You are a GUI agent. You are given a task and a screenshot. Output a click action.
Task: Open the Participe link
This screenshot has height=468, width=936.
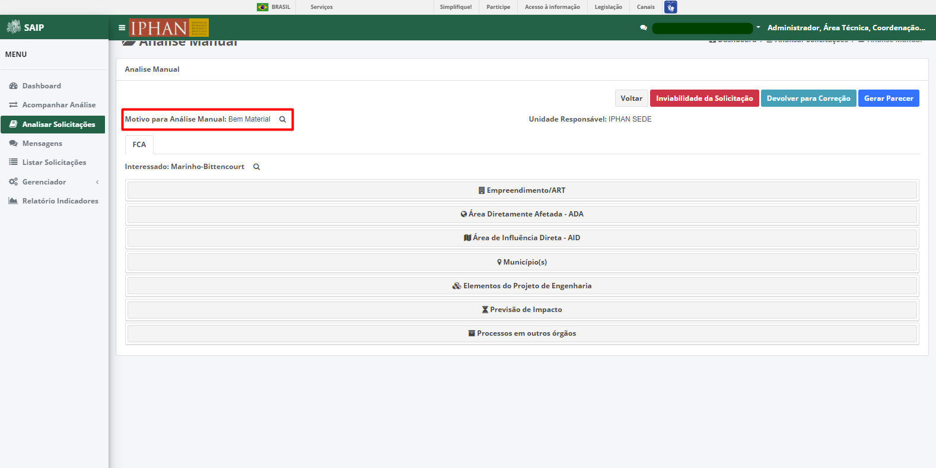(x=498, y=7)
